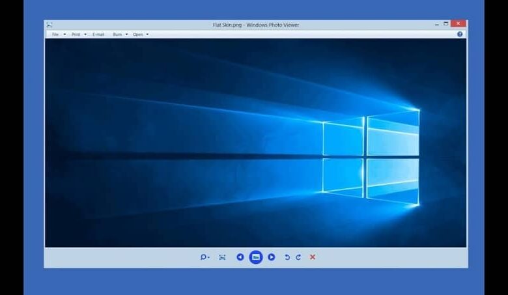Screen dimensions: 508x295
Task: Maximize the Photo Viewer window
Action: pyautogui.click(x=445, y=23)
